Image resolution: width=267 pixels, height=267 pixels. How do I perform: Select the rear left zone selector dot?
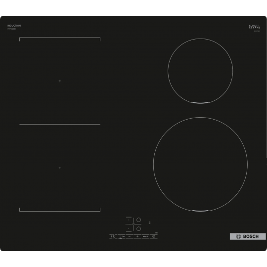click(x=129, y=220)
